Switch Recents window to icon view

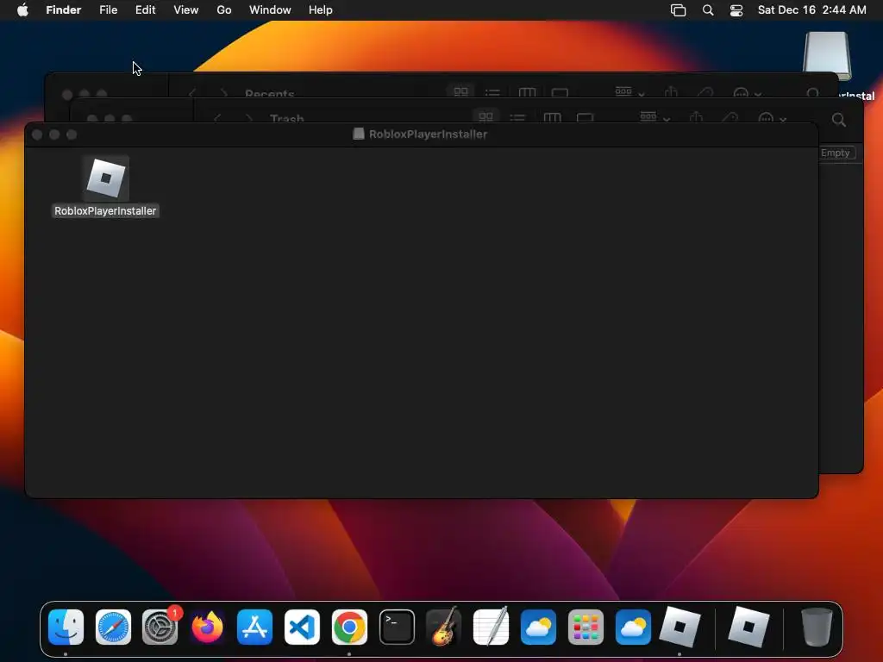(460, 91)
